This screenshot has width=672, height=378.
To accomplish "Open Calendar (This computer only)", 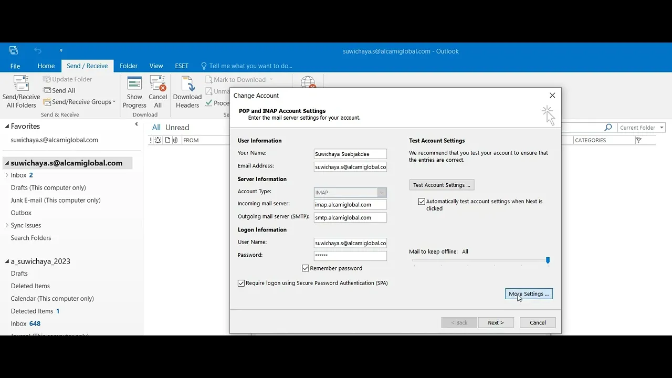I will pyautogui.click(x=52, y=299).
